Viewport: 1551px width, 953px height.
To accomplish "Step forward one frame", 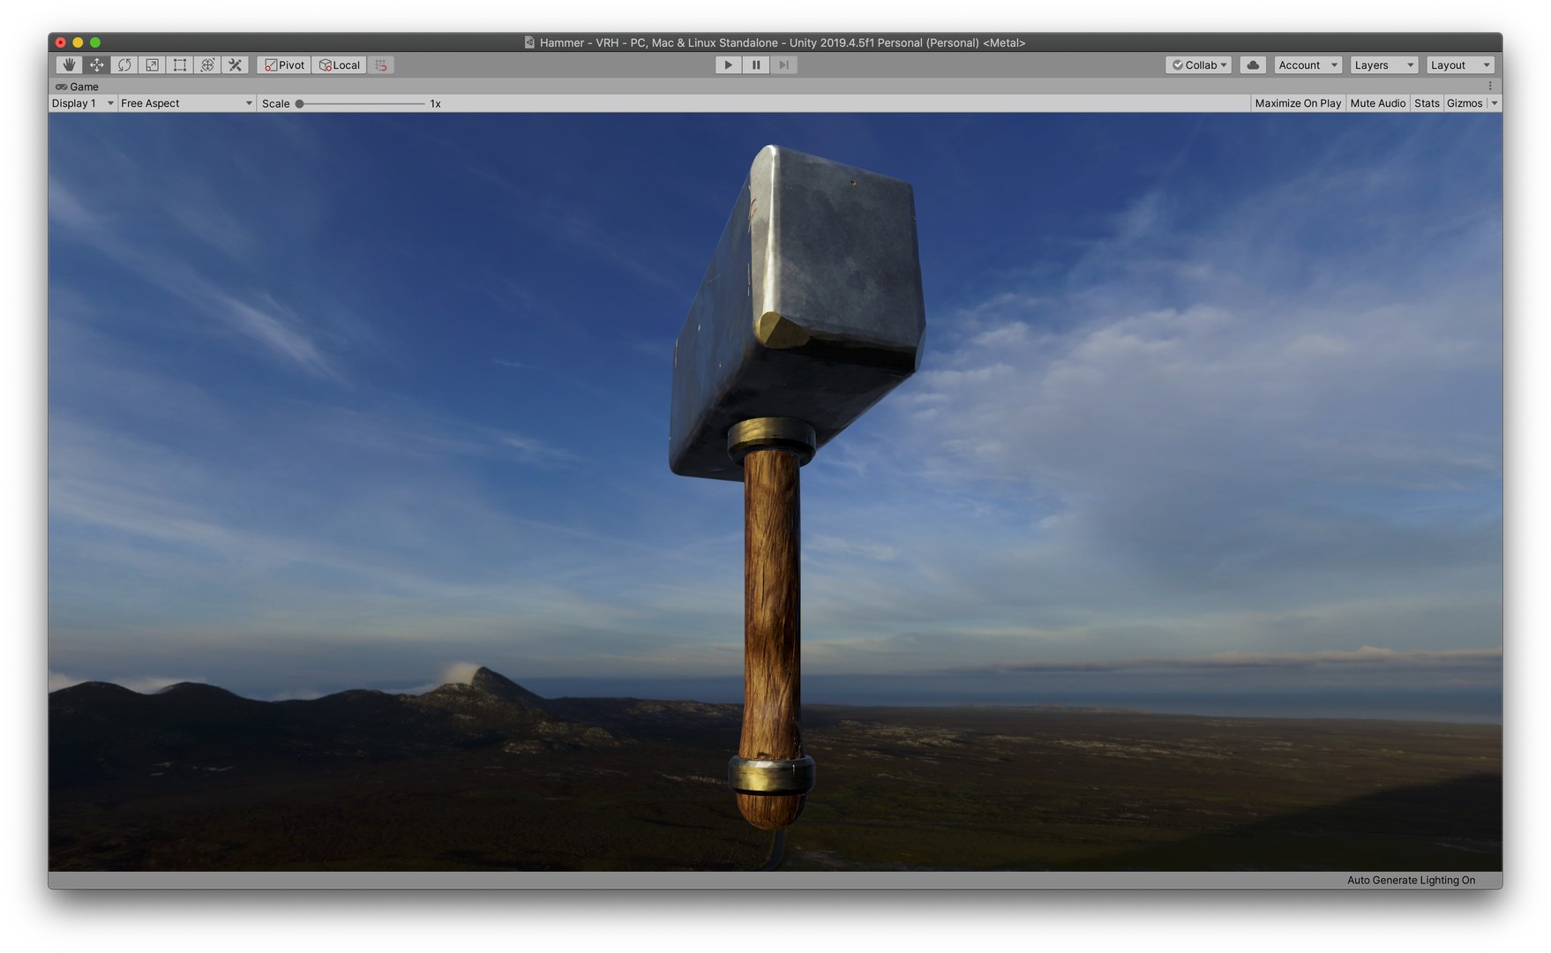I will 783,65.
